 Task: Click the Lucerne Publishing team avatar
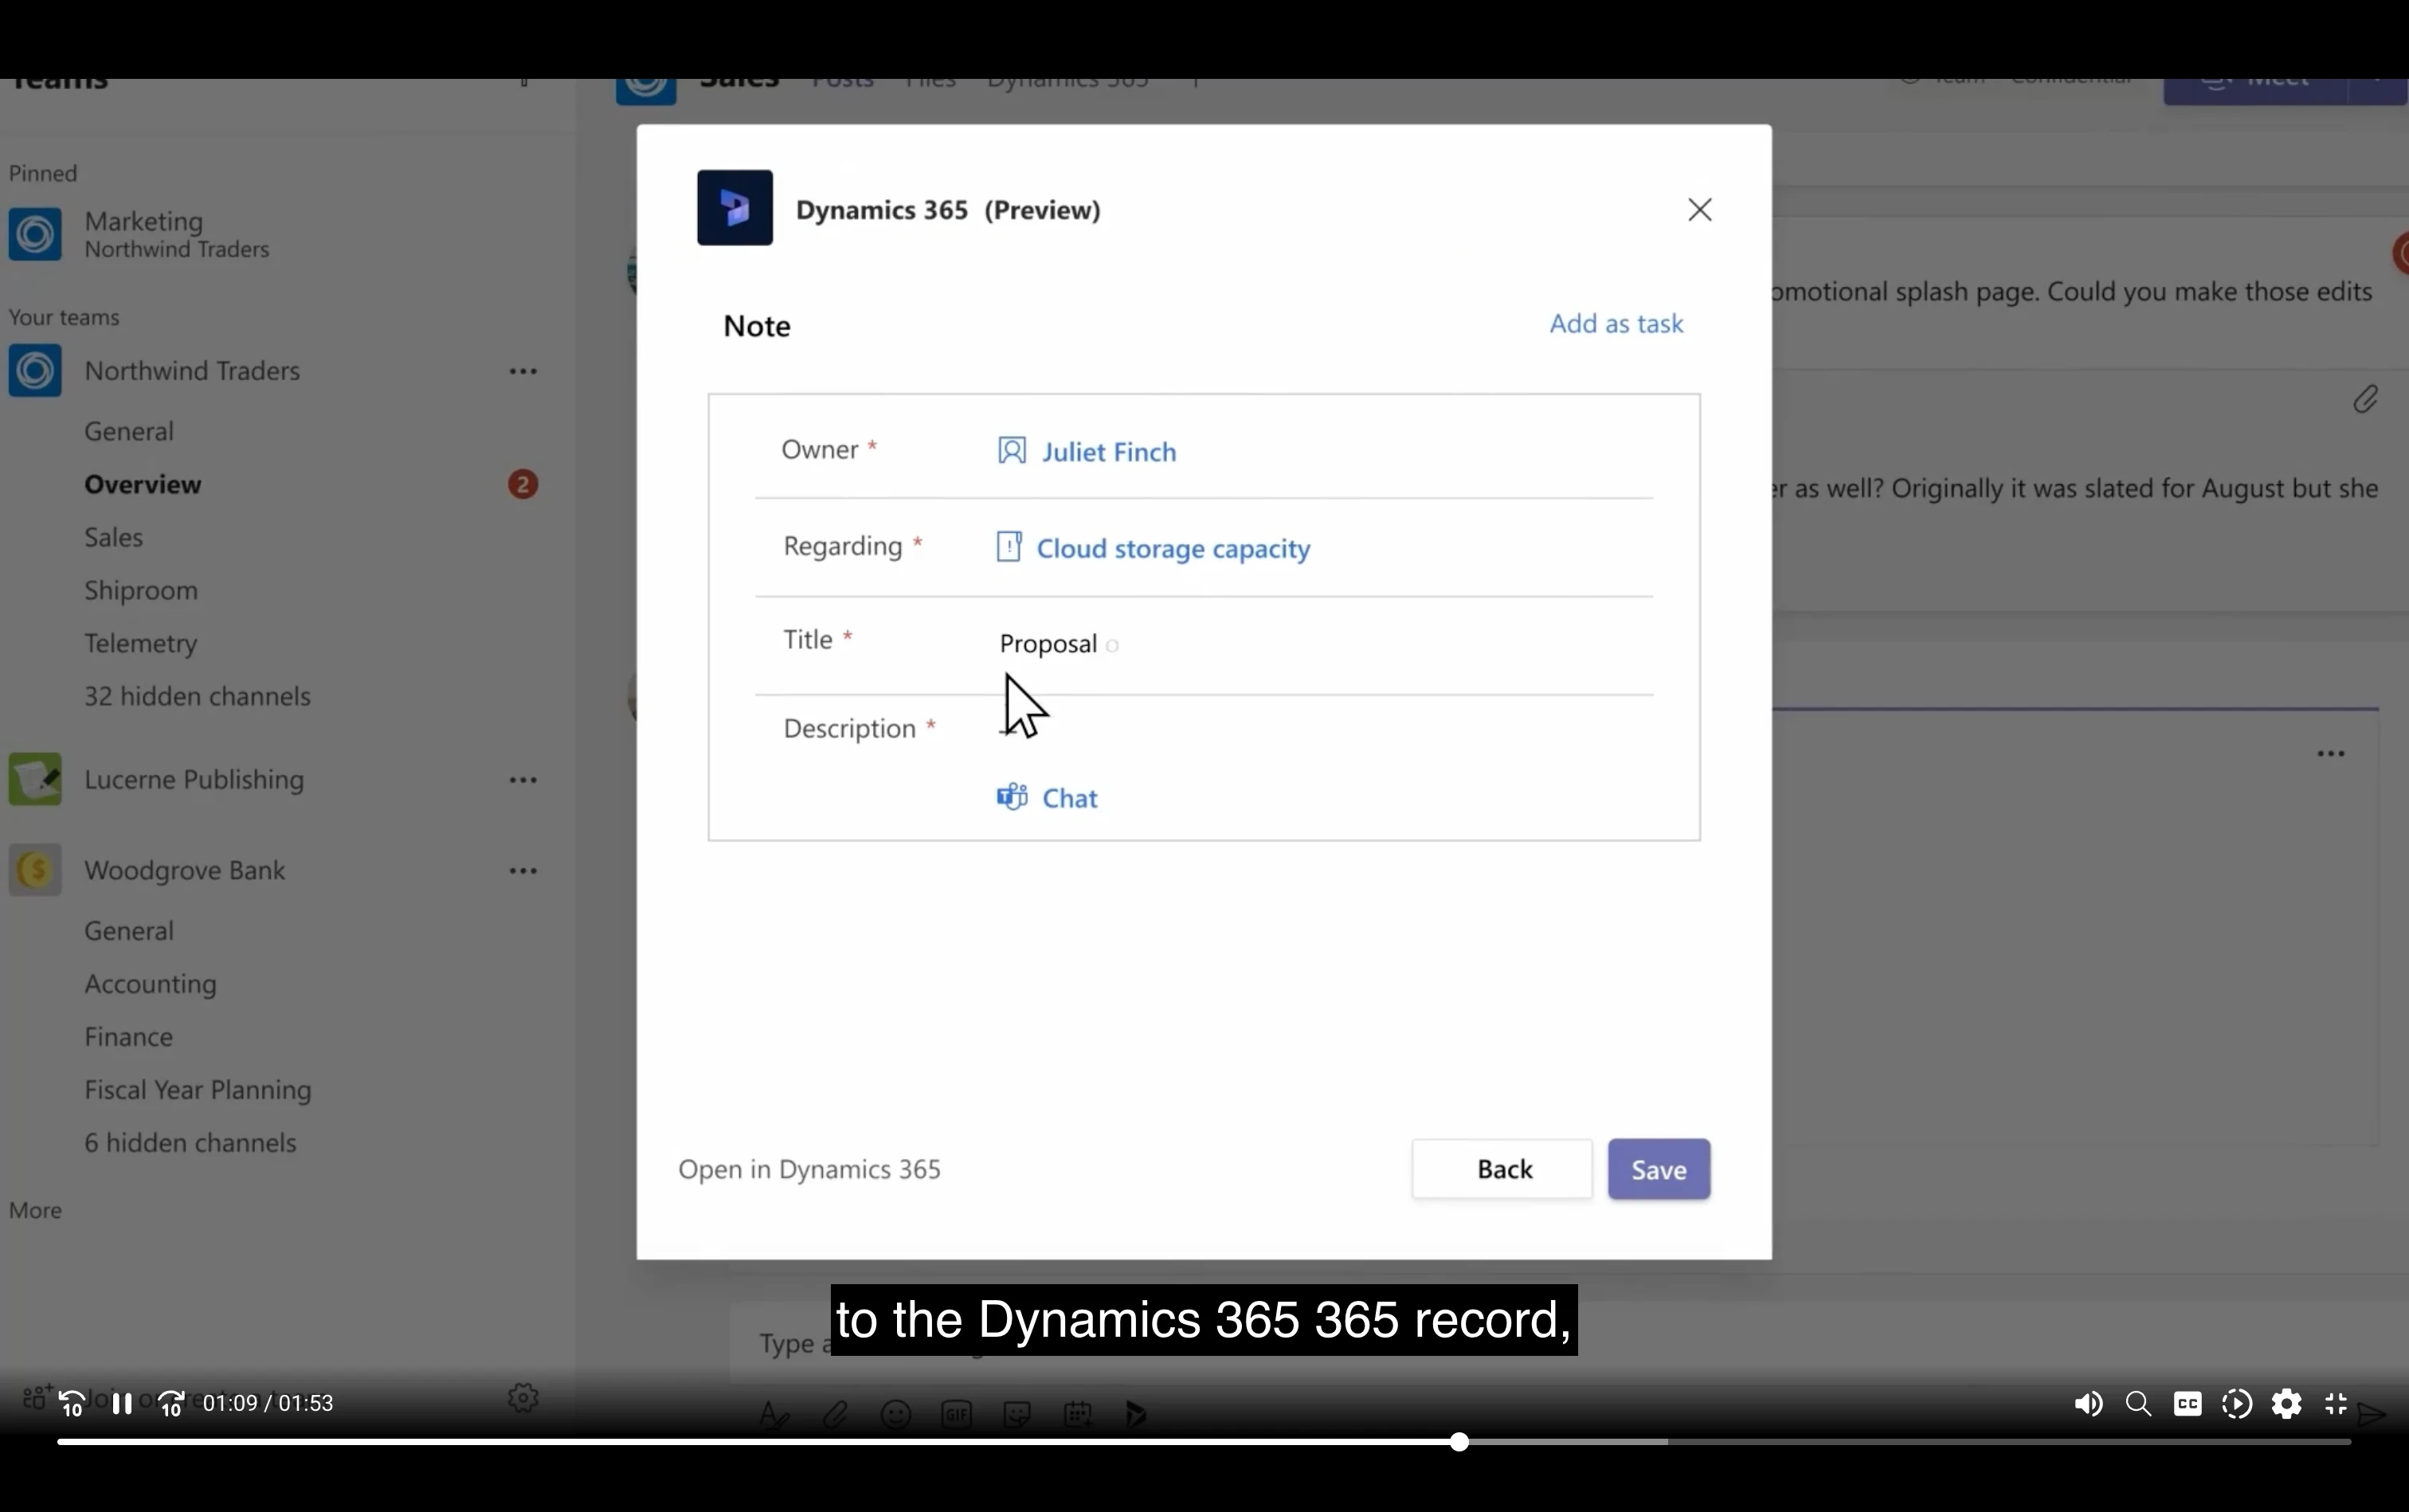[x=35, y=780]
